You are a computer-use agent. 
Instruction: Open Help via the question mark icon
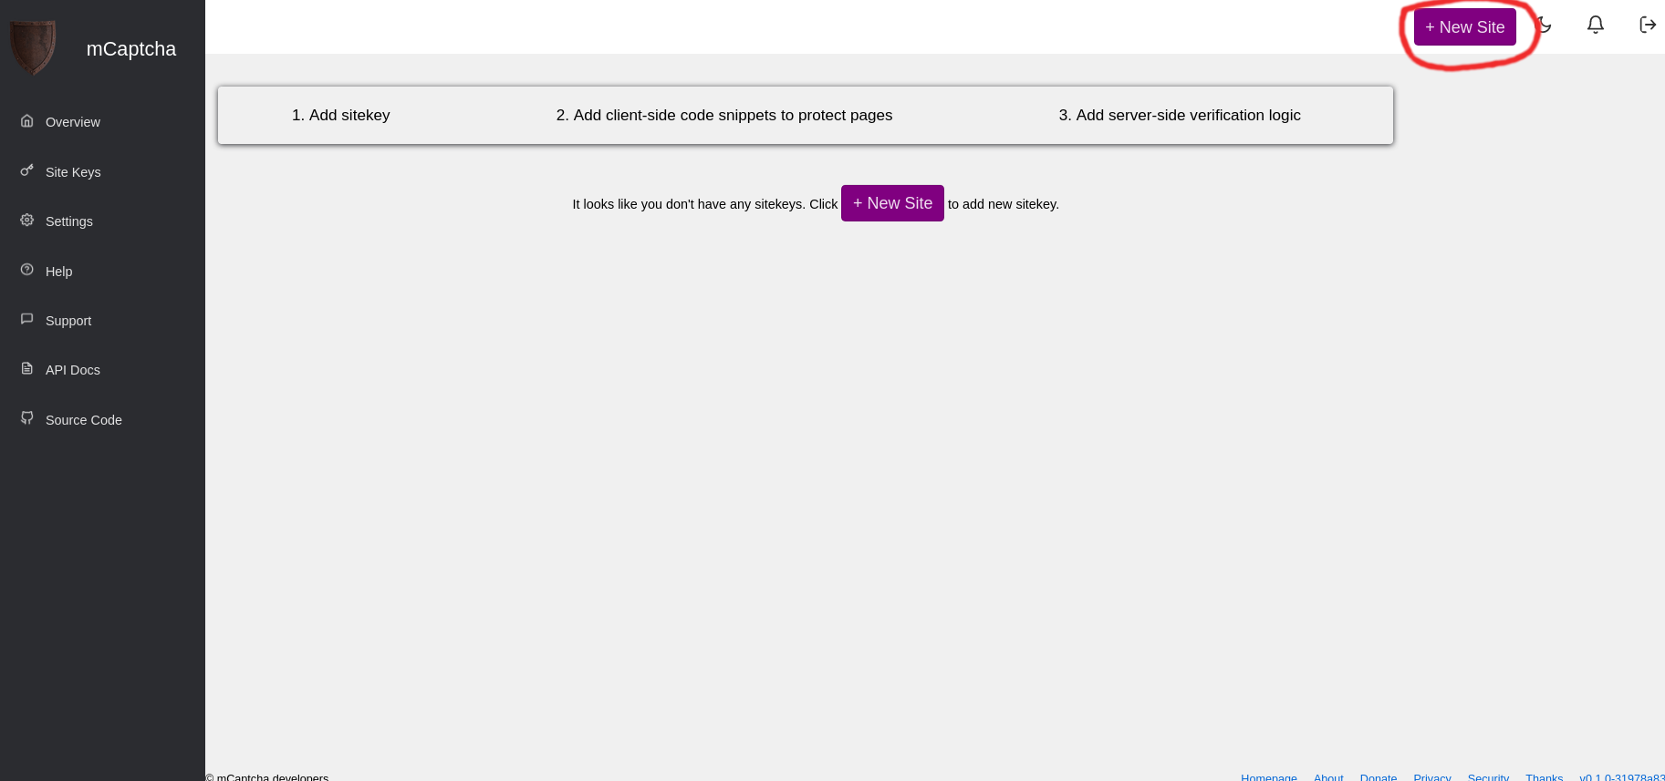[x=27, y=270]
